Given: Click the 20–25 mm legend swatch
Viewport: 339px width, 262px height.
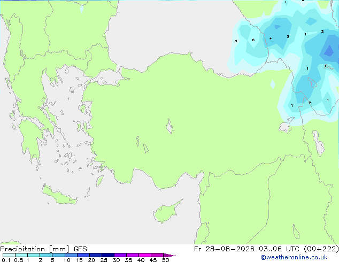Looking at the screenshot, I should click(95, 255).
